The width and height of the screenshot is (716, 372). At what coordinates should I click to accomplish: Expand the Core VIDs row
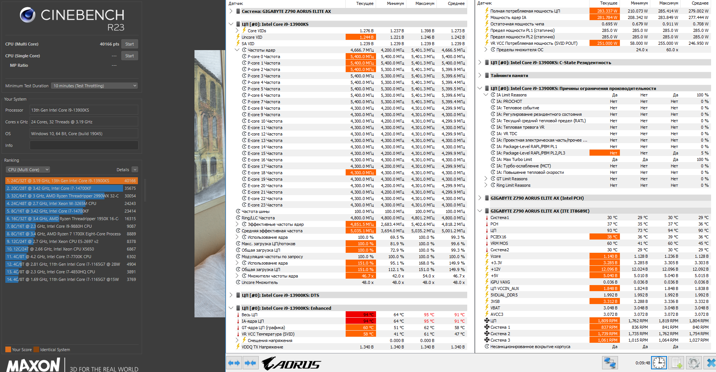[x=237, y=31]
